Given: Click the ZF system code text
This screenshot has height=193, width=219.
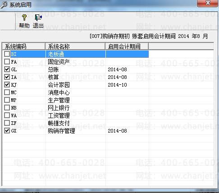Looking at the screenshot, I should (14, 123).
